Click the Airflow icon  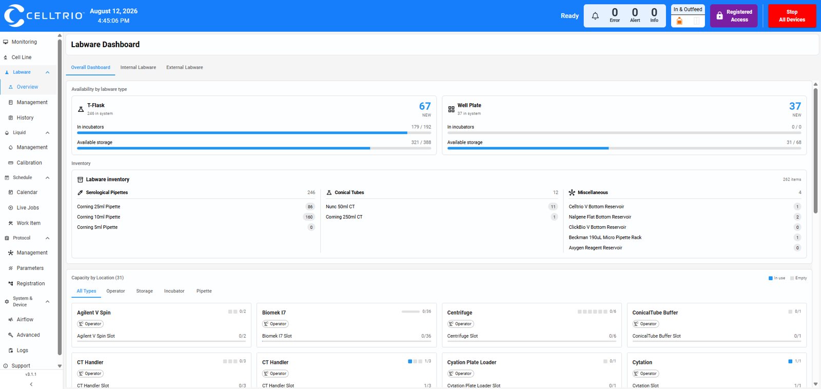(x=11, y=320)
